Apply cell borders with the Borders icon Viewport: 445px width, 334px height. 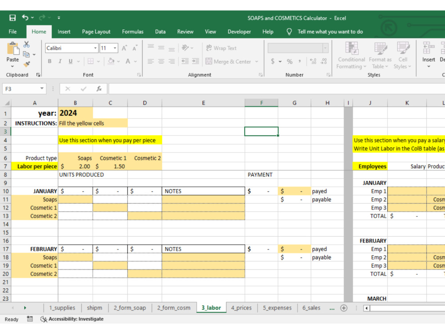[x=90, y=61]
